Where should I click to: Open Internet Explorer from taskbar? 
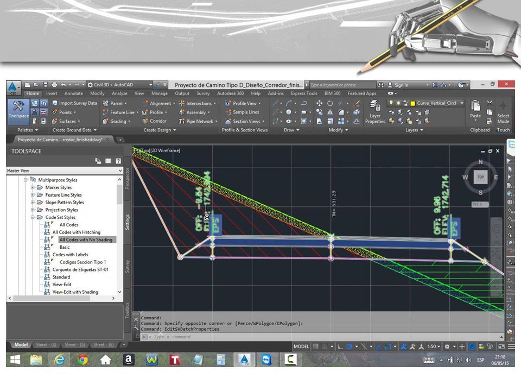pyautogui.click(x=59, y=360)
